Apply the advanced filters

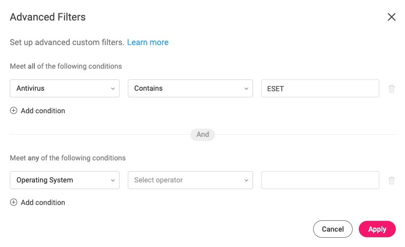377,229
